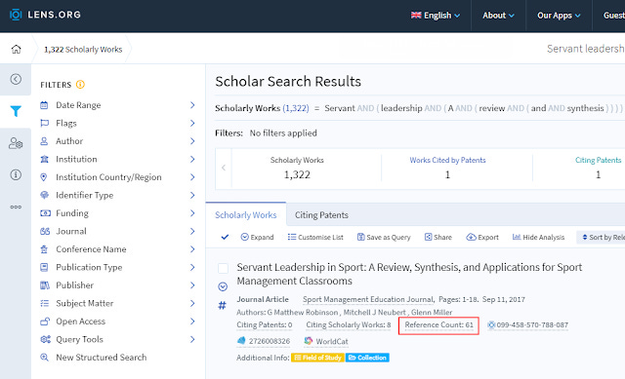Expand the Date Range filter chevron
The height and width of the screenshot is (379, 625).
(192, 105)
